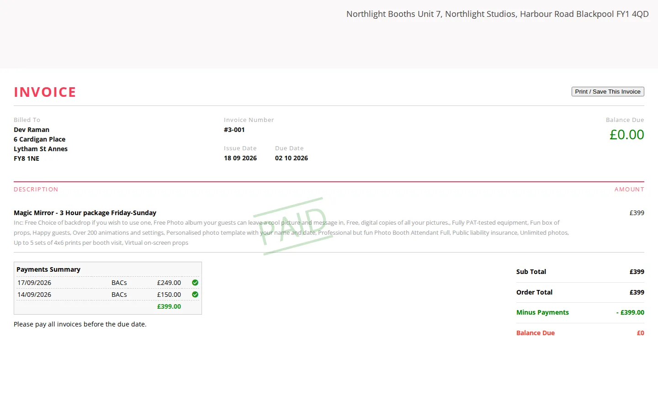The width and height of the screenshot is (658, 411).
Task: Click the Magic Mirror package title
Action: [85, 213]
